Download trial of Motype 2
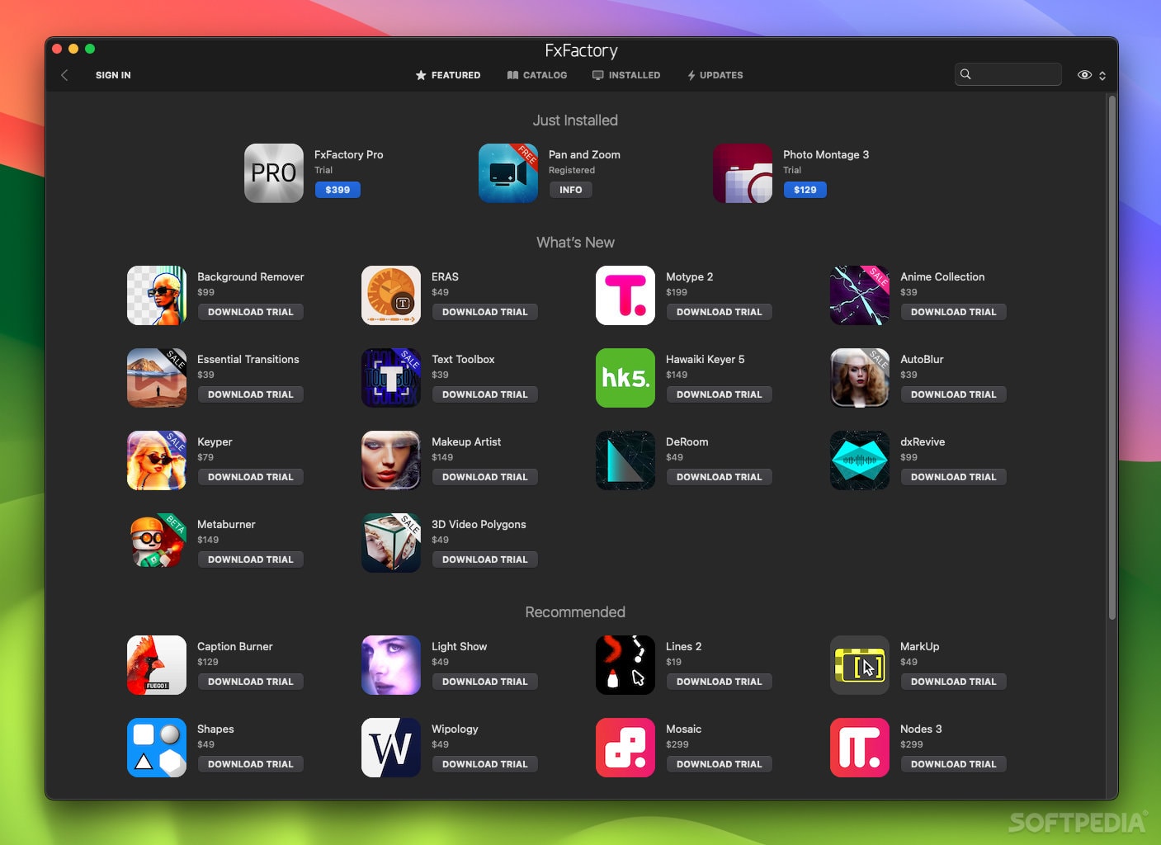This screenshot has width=1161, height=845. pyautogui.click(x=720, y=312)
